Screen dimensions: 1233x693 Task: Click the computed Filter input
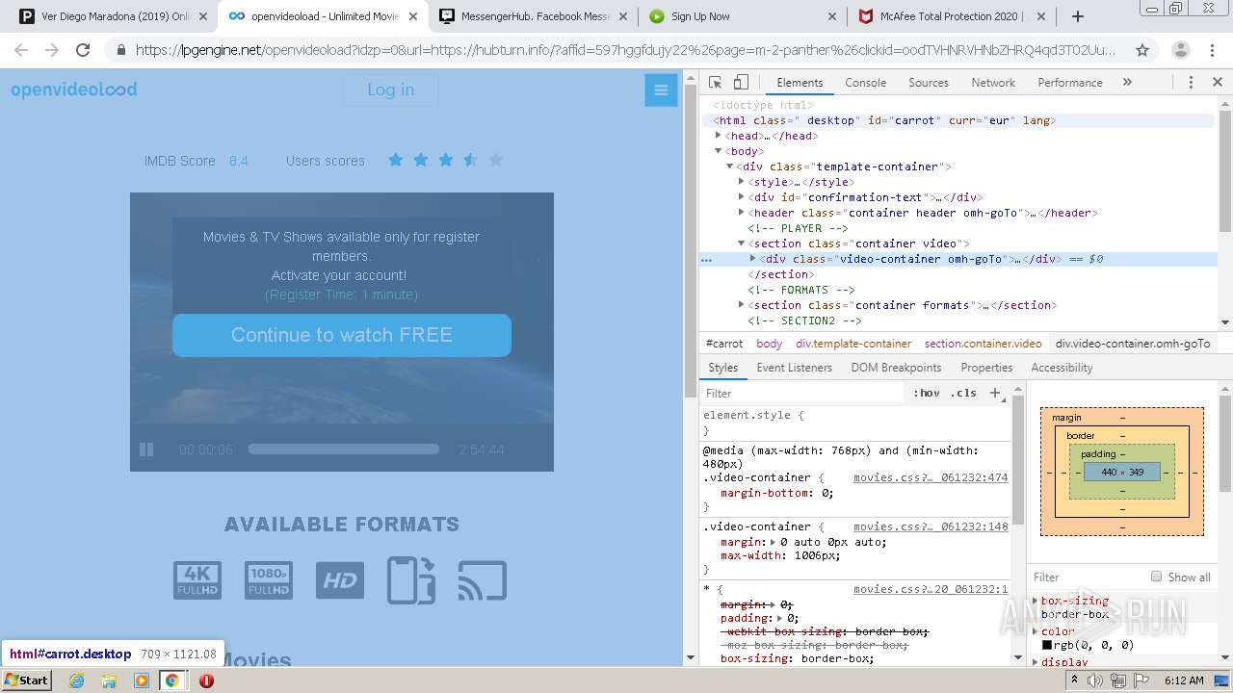(1089, 577)
